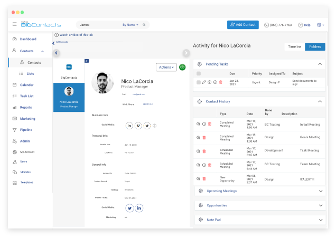Open Templates in the sidebar
The width and height of the screenshot is (336, 238).
coord(27,183)
